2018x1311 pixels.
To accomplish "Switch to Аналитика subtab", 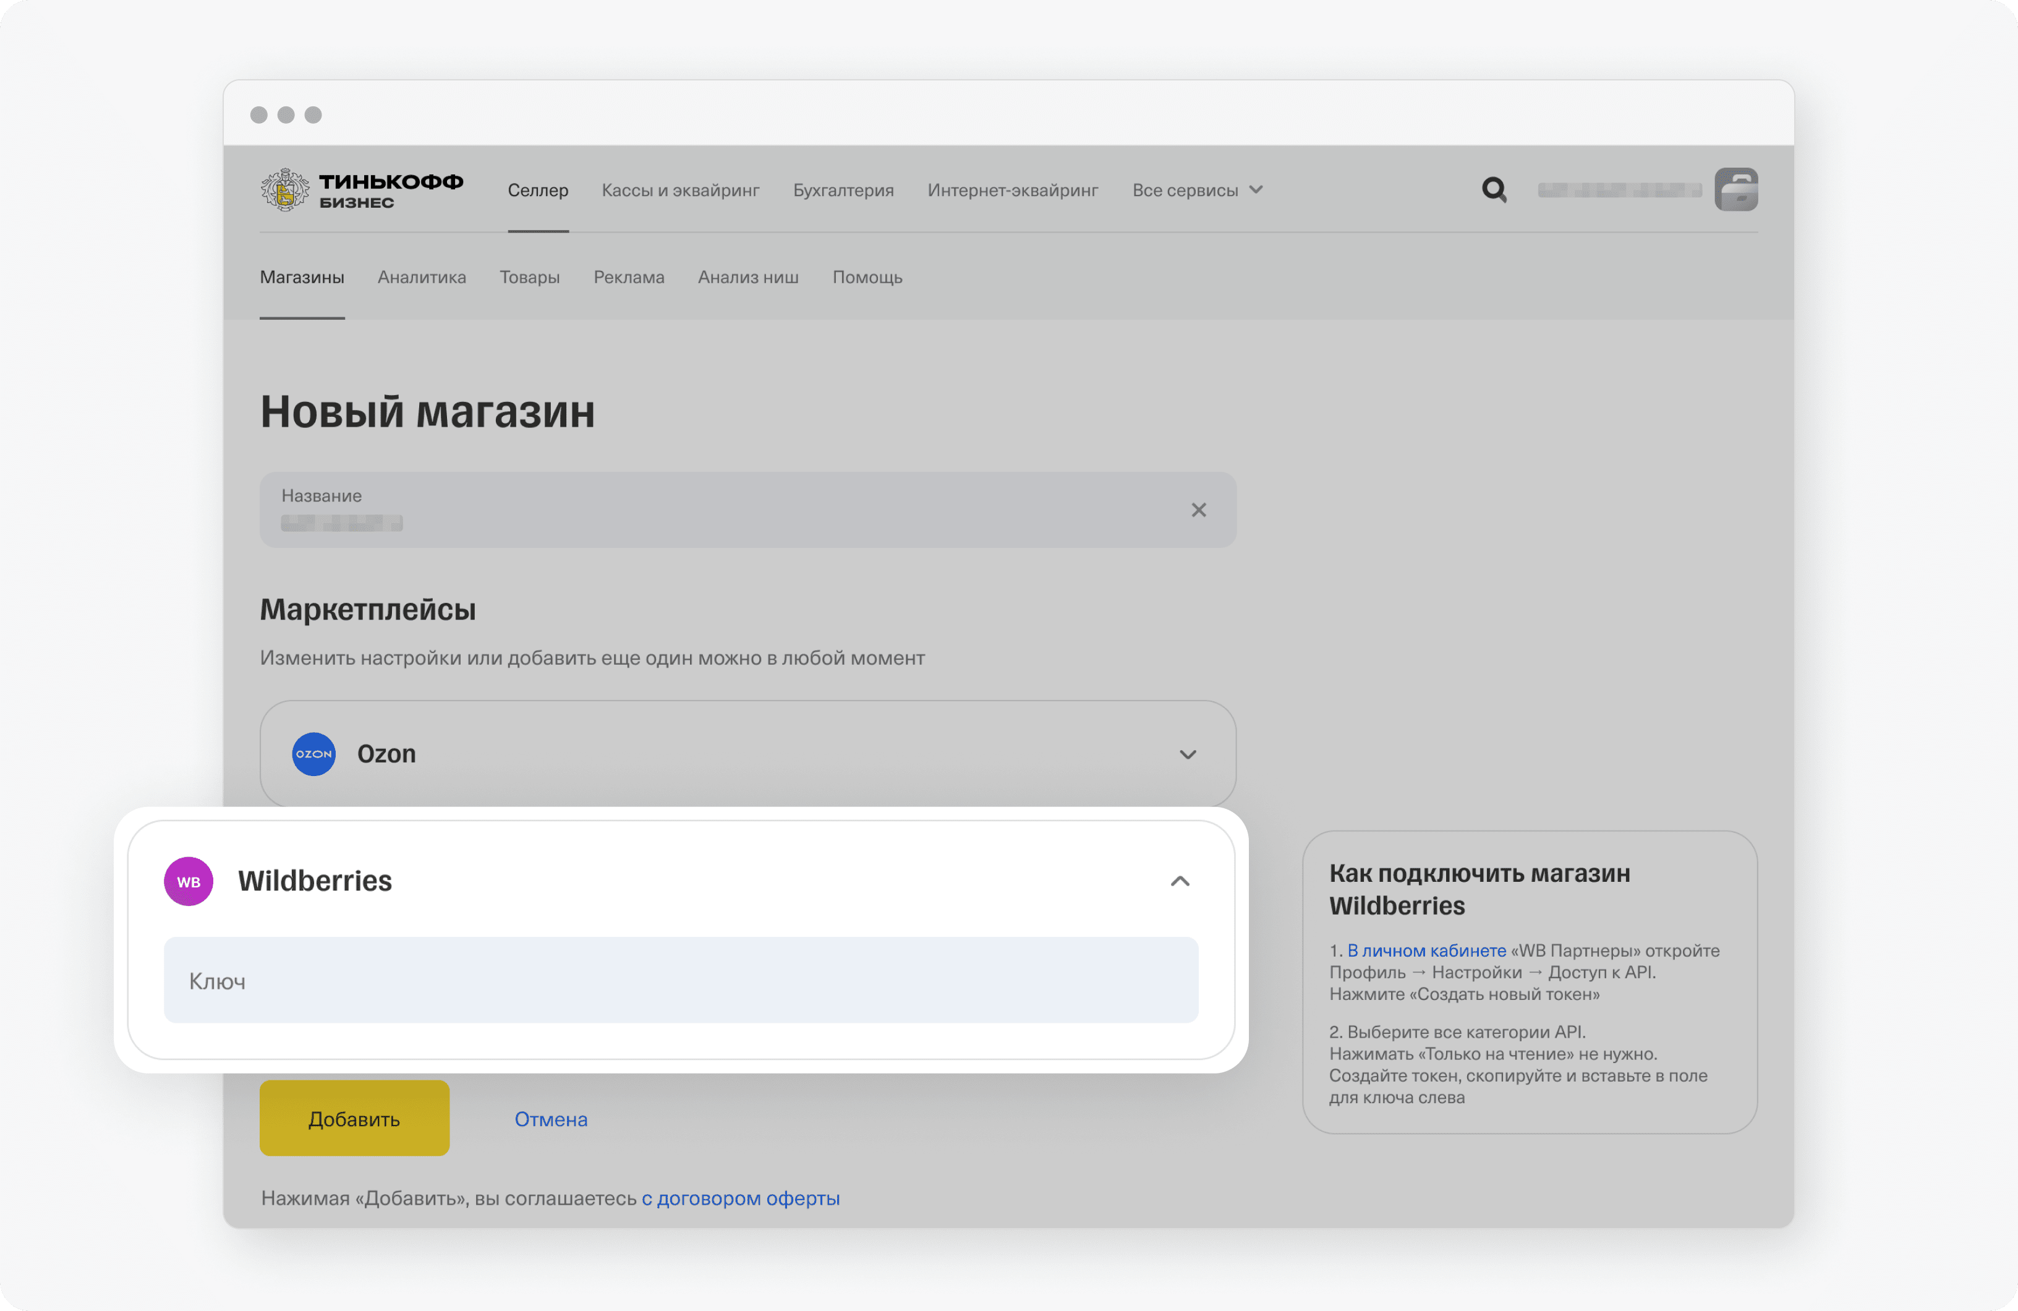I will coord(422,277).
